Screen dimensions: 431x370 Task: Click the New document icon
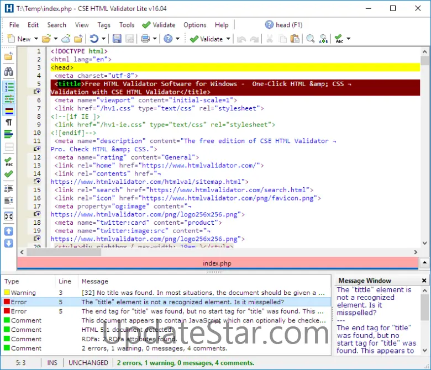point(11,39)
